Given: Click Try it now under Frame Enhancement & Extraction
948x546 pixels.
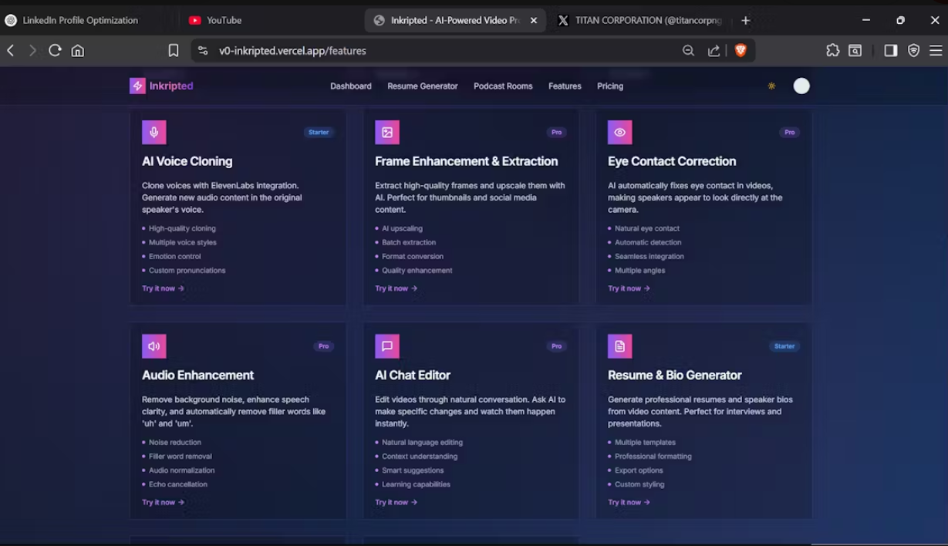Looking at the screenshot, I should point(396,288).
